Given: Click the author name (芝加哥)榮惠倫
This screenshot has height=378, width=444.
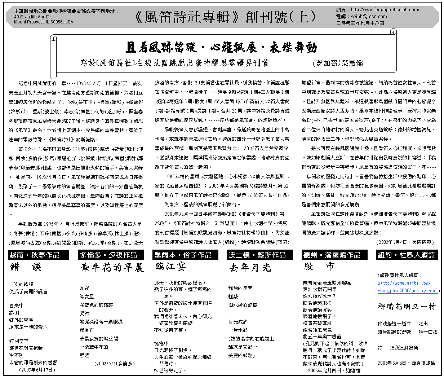Looking at the screenshot, I should coord(338,63).
